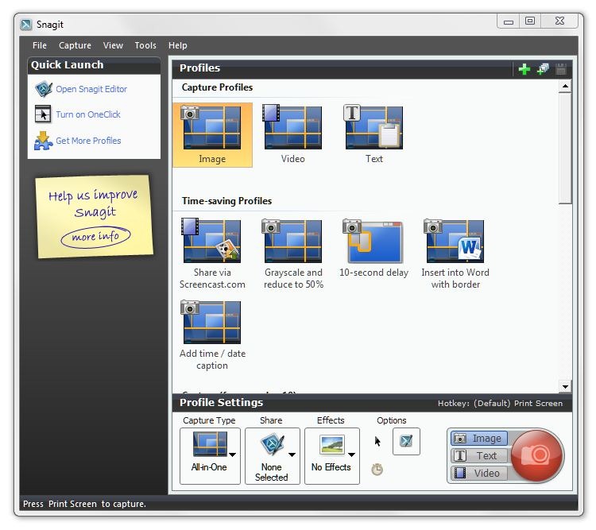The height and width of the screenshot is (530, 596).
Task: Click the organize profiles icon
Action: (x=543, y=69)
